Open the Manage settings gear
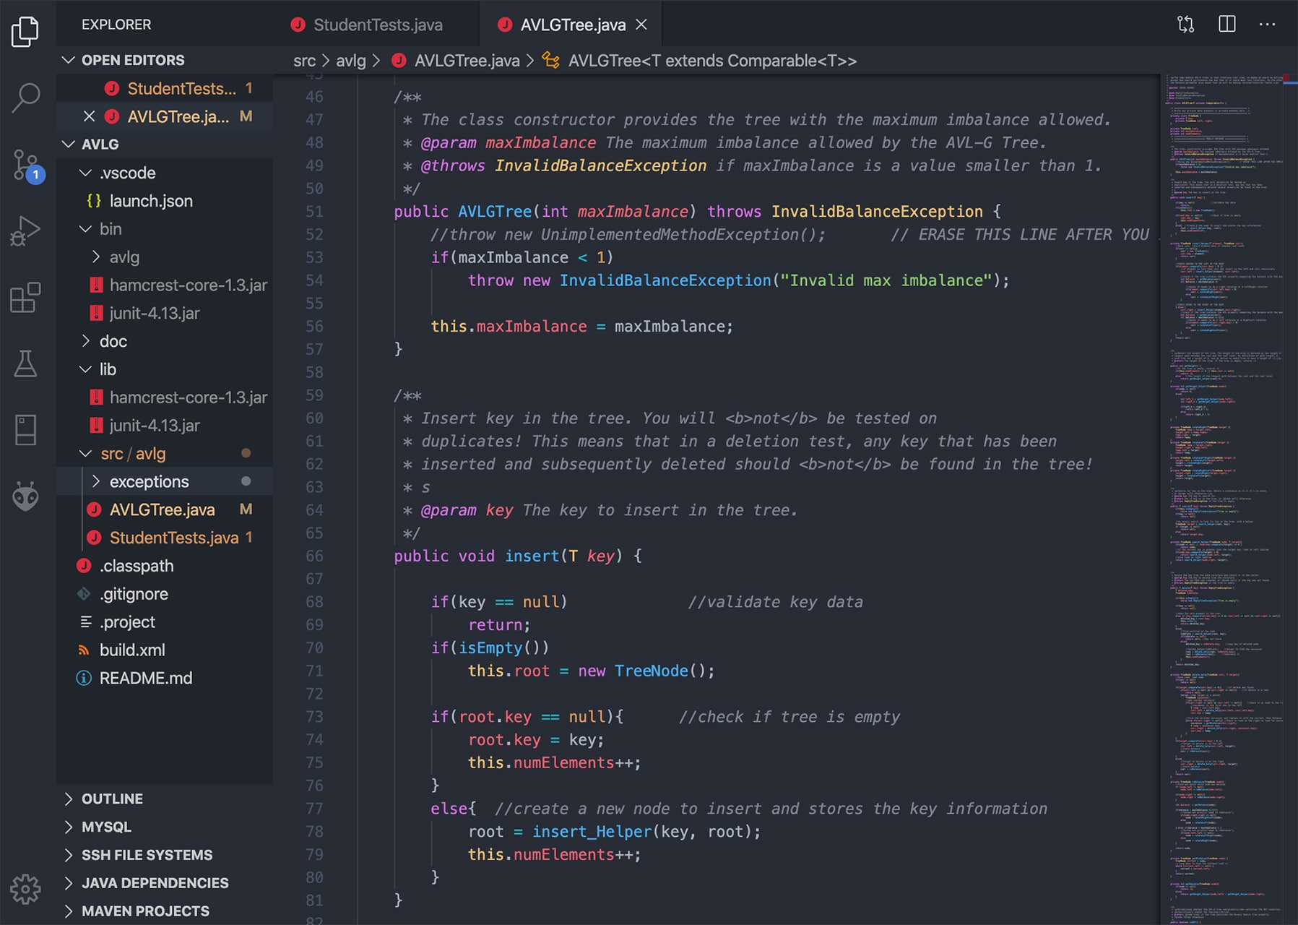Screen dimensions: 1298x925 [26, 888]
